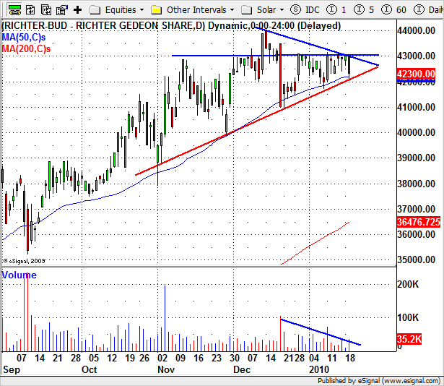Switch to the 1 minute interval
Viewport: 444px width, 386px height.
[336, 10]
